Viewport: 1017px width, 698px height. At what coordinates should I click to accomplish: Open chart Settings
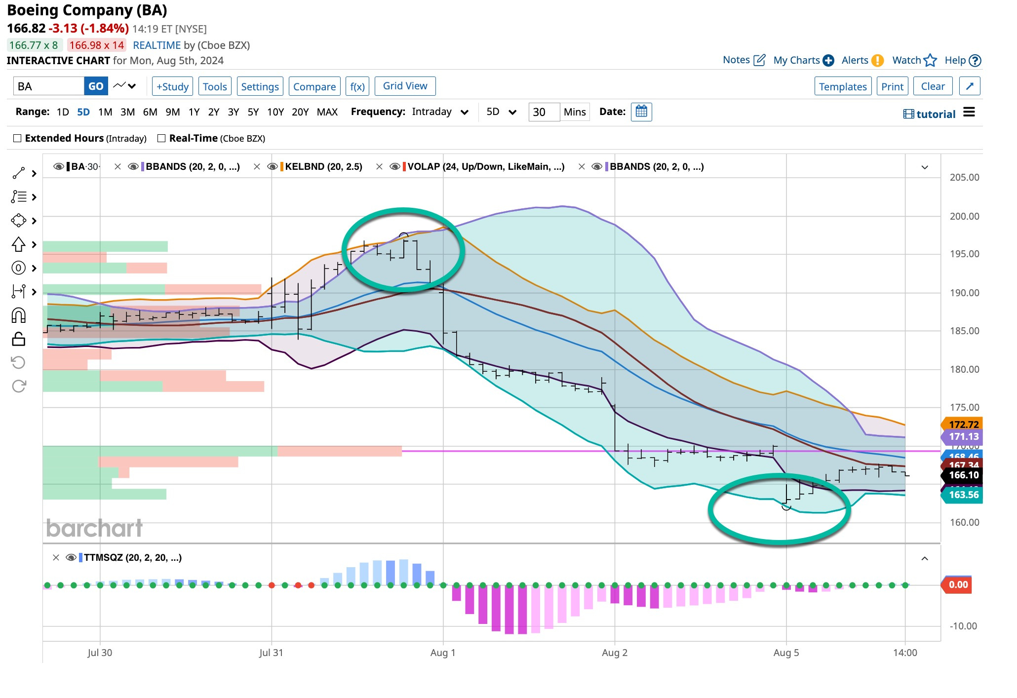[x=260, y=86]
